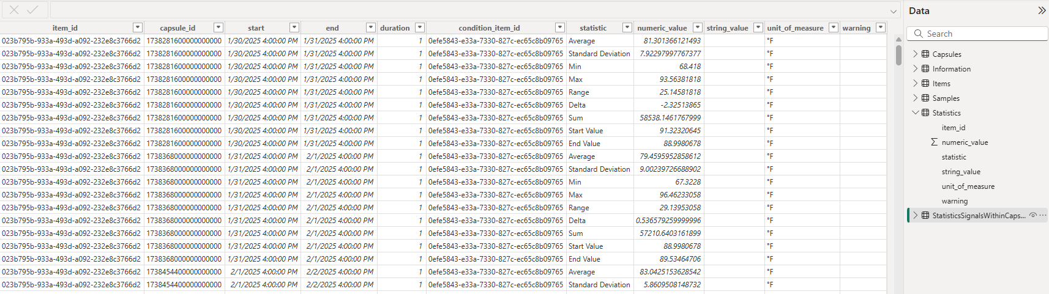Toggle visibility eye on StatisticsSignalsWithinCaps table

(1032, 215)
